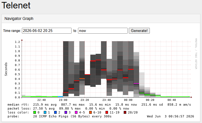Click the 215.9 ms avg median rtt value
Viewport: 202px width, 123px height.
point(45,105)
